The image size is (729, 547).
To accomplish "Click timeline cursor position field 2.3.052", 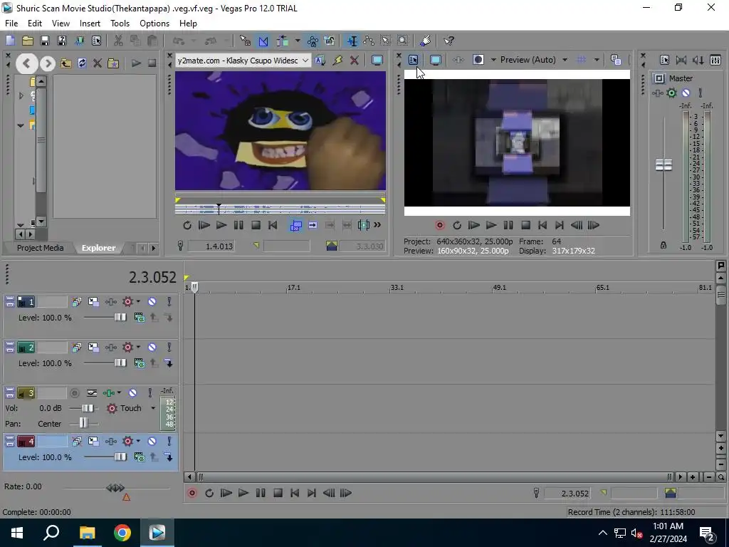I will (x=567, y=493).
